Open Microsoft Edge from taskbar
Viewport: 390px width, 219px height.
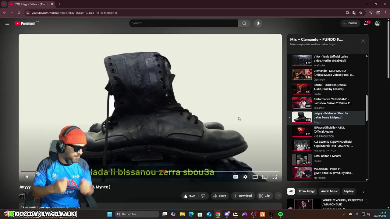click(191, 214)
